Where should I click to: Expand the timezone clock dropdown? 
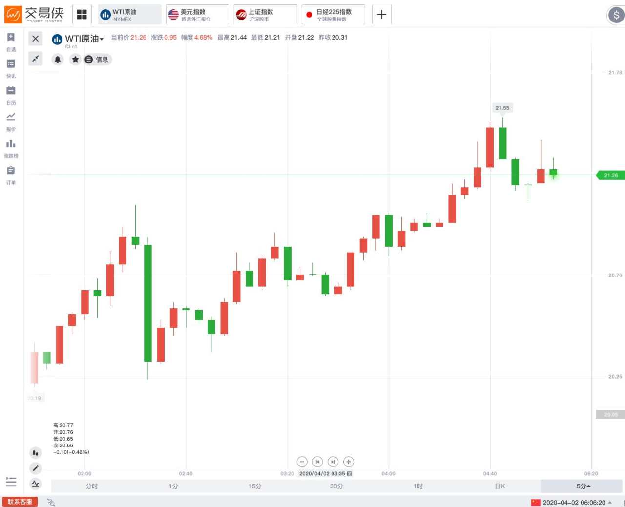point(609,503)
